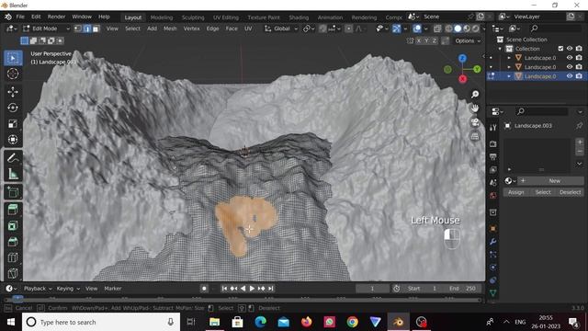The width and height of the screenshot is (588, 331).
Task: Open the Render menu
Action: [x=56, y=17]
